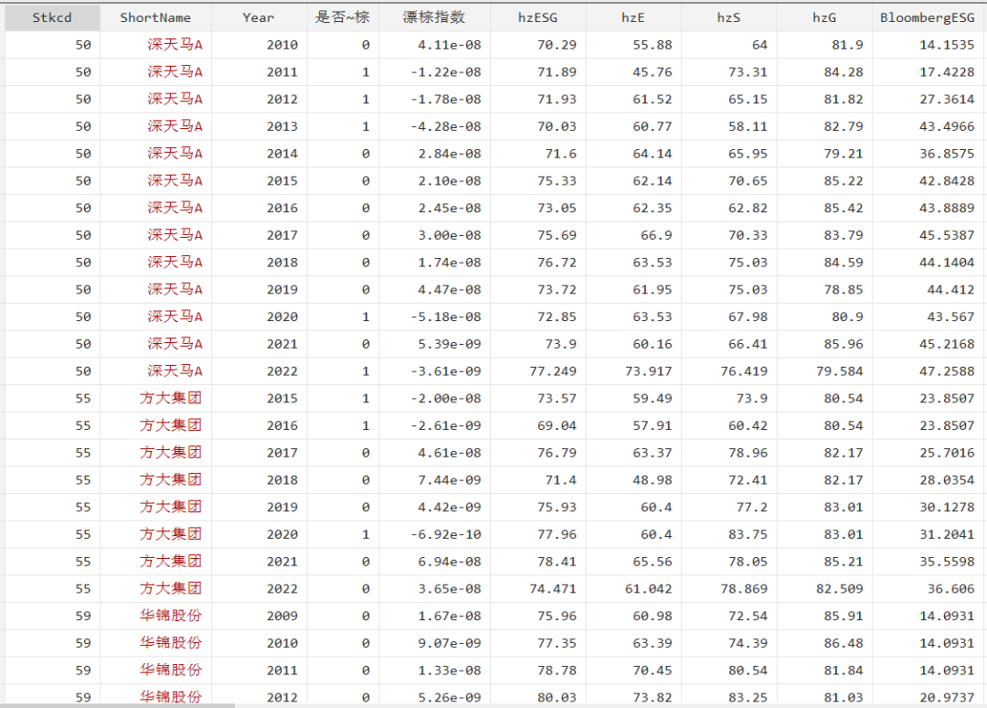
Task: Click the -4.28e-08 cell
Action: point(434,126)
